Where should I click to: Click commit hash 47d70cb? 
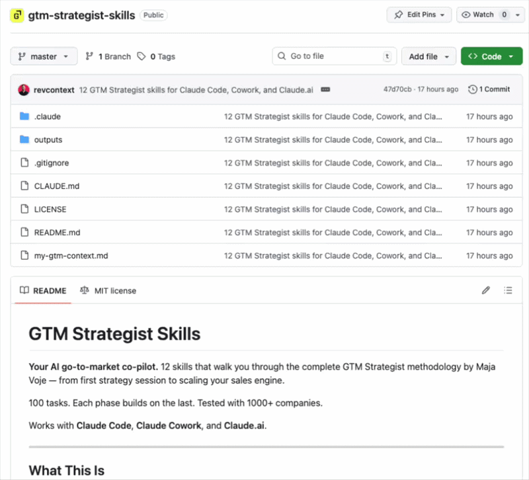point(397,89)
